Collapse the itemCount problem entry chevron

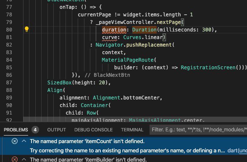coord(24,141)
